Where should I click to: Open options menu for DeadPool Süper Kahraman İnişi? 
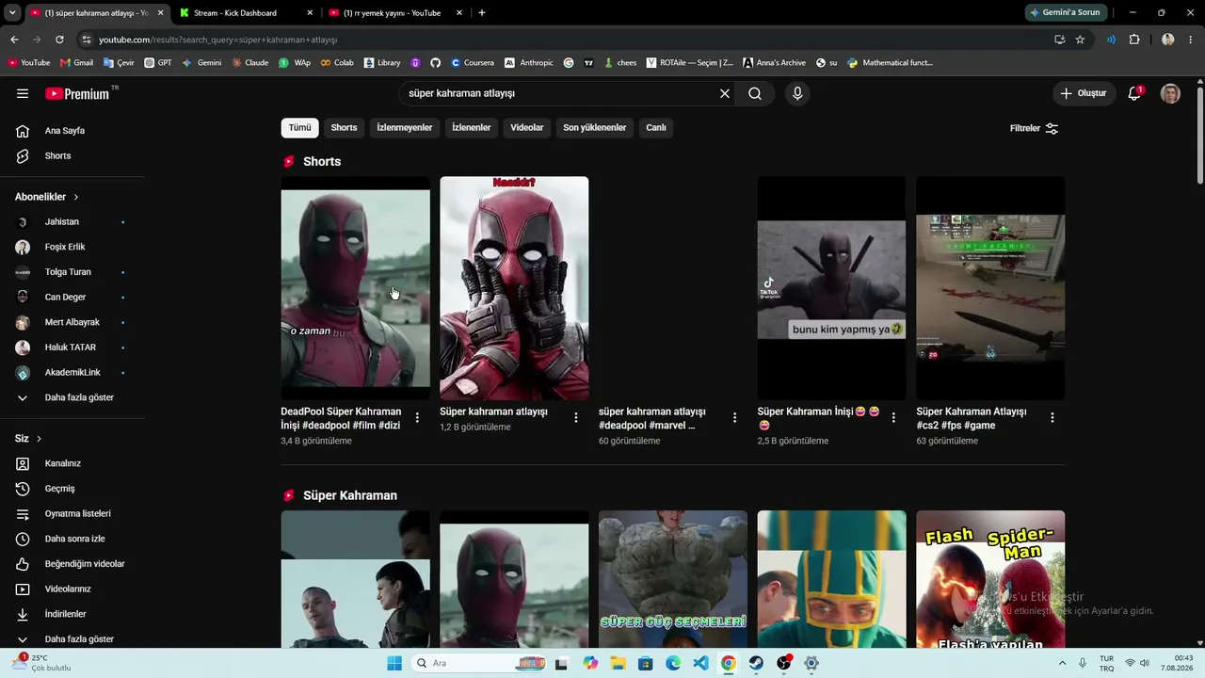pyautogui.click(x=417, y=418)
